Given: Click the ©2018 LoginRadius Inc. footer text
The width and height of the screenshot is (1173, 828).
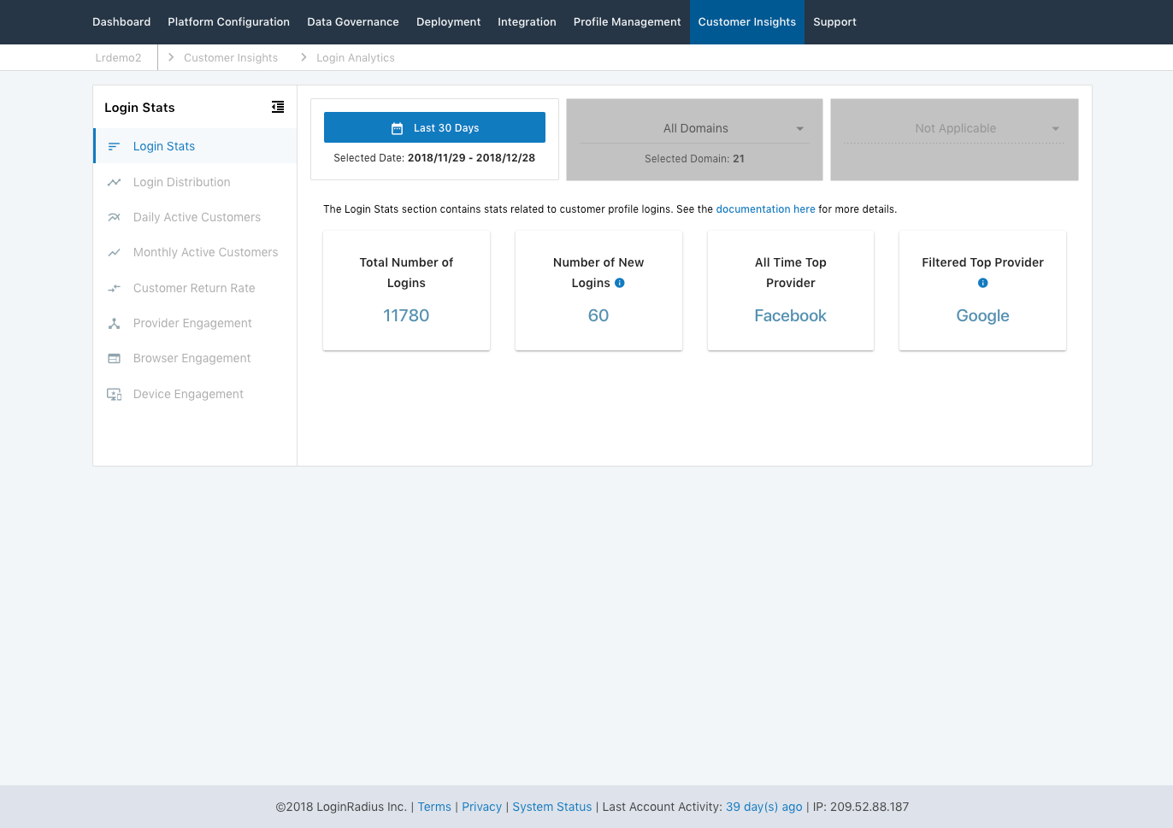Looking at the screenshot, I should click(x=341, y=807).
